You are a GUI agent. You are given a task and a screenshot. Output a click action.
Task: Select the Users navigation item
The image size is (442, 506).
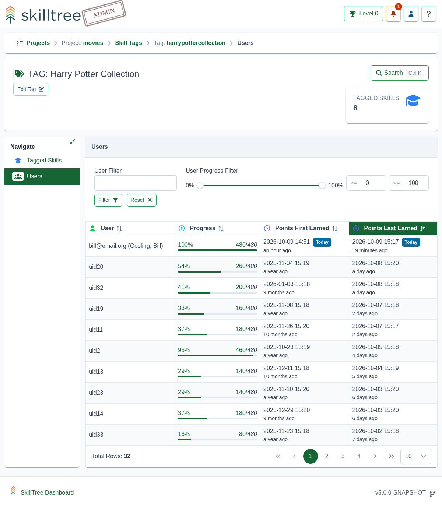coord(42,176)
